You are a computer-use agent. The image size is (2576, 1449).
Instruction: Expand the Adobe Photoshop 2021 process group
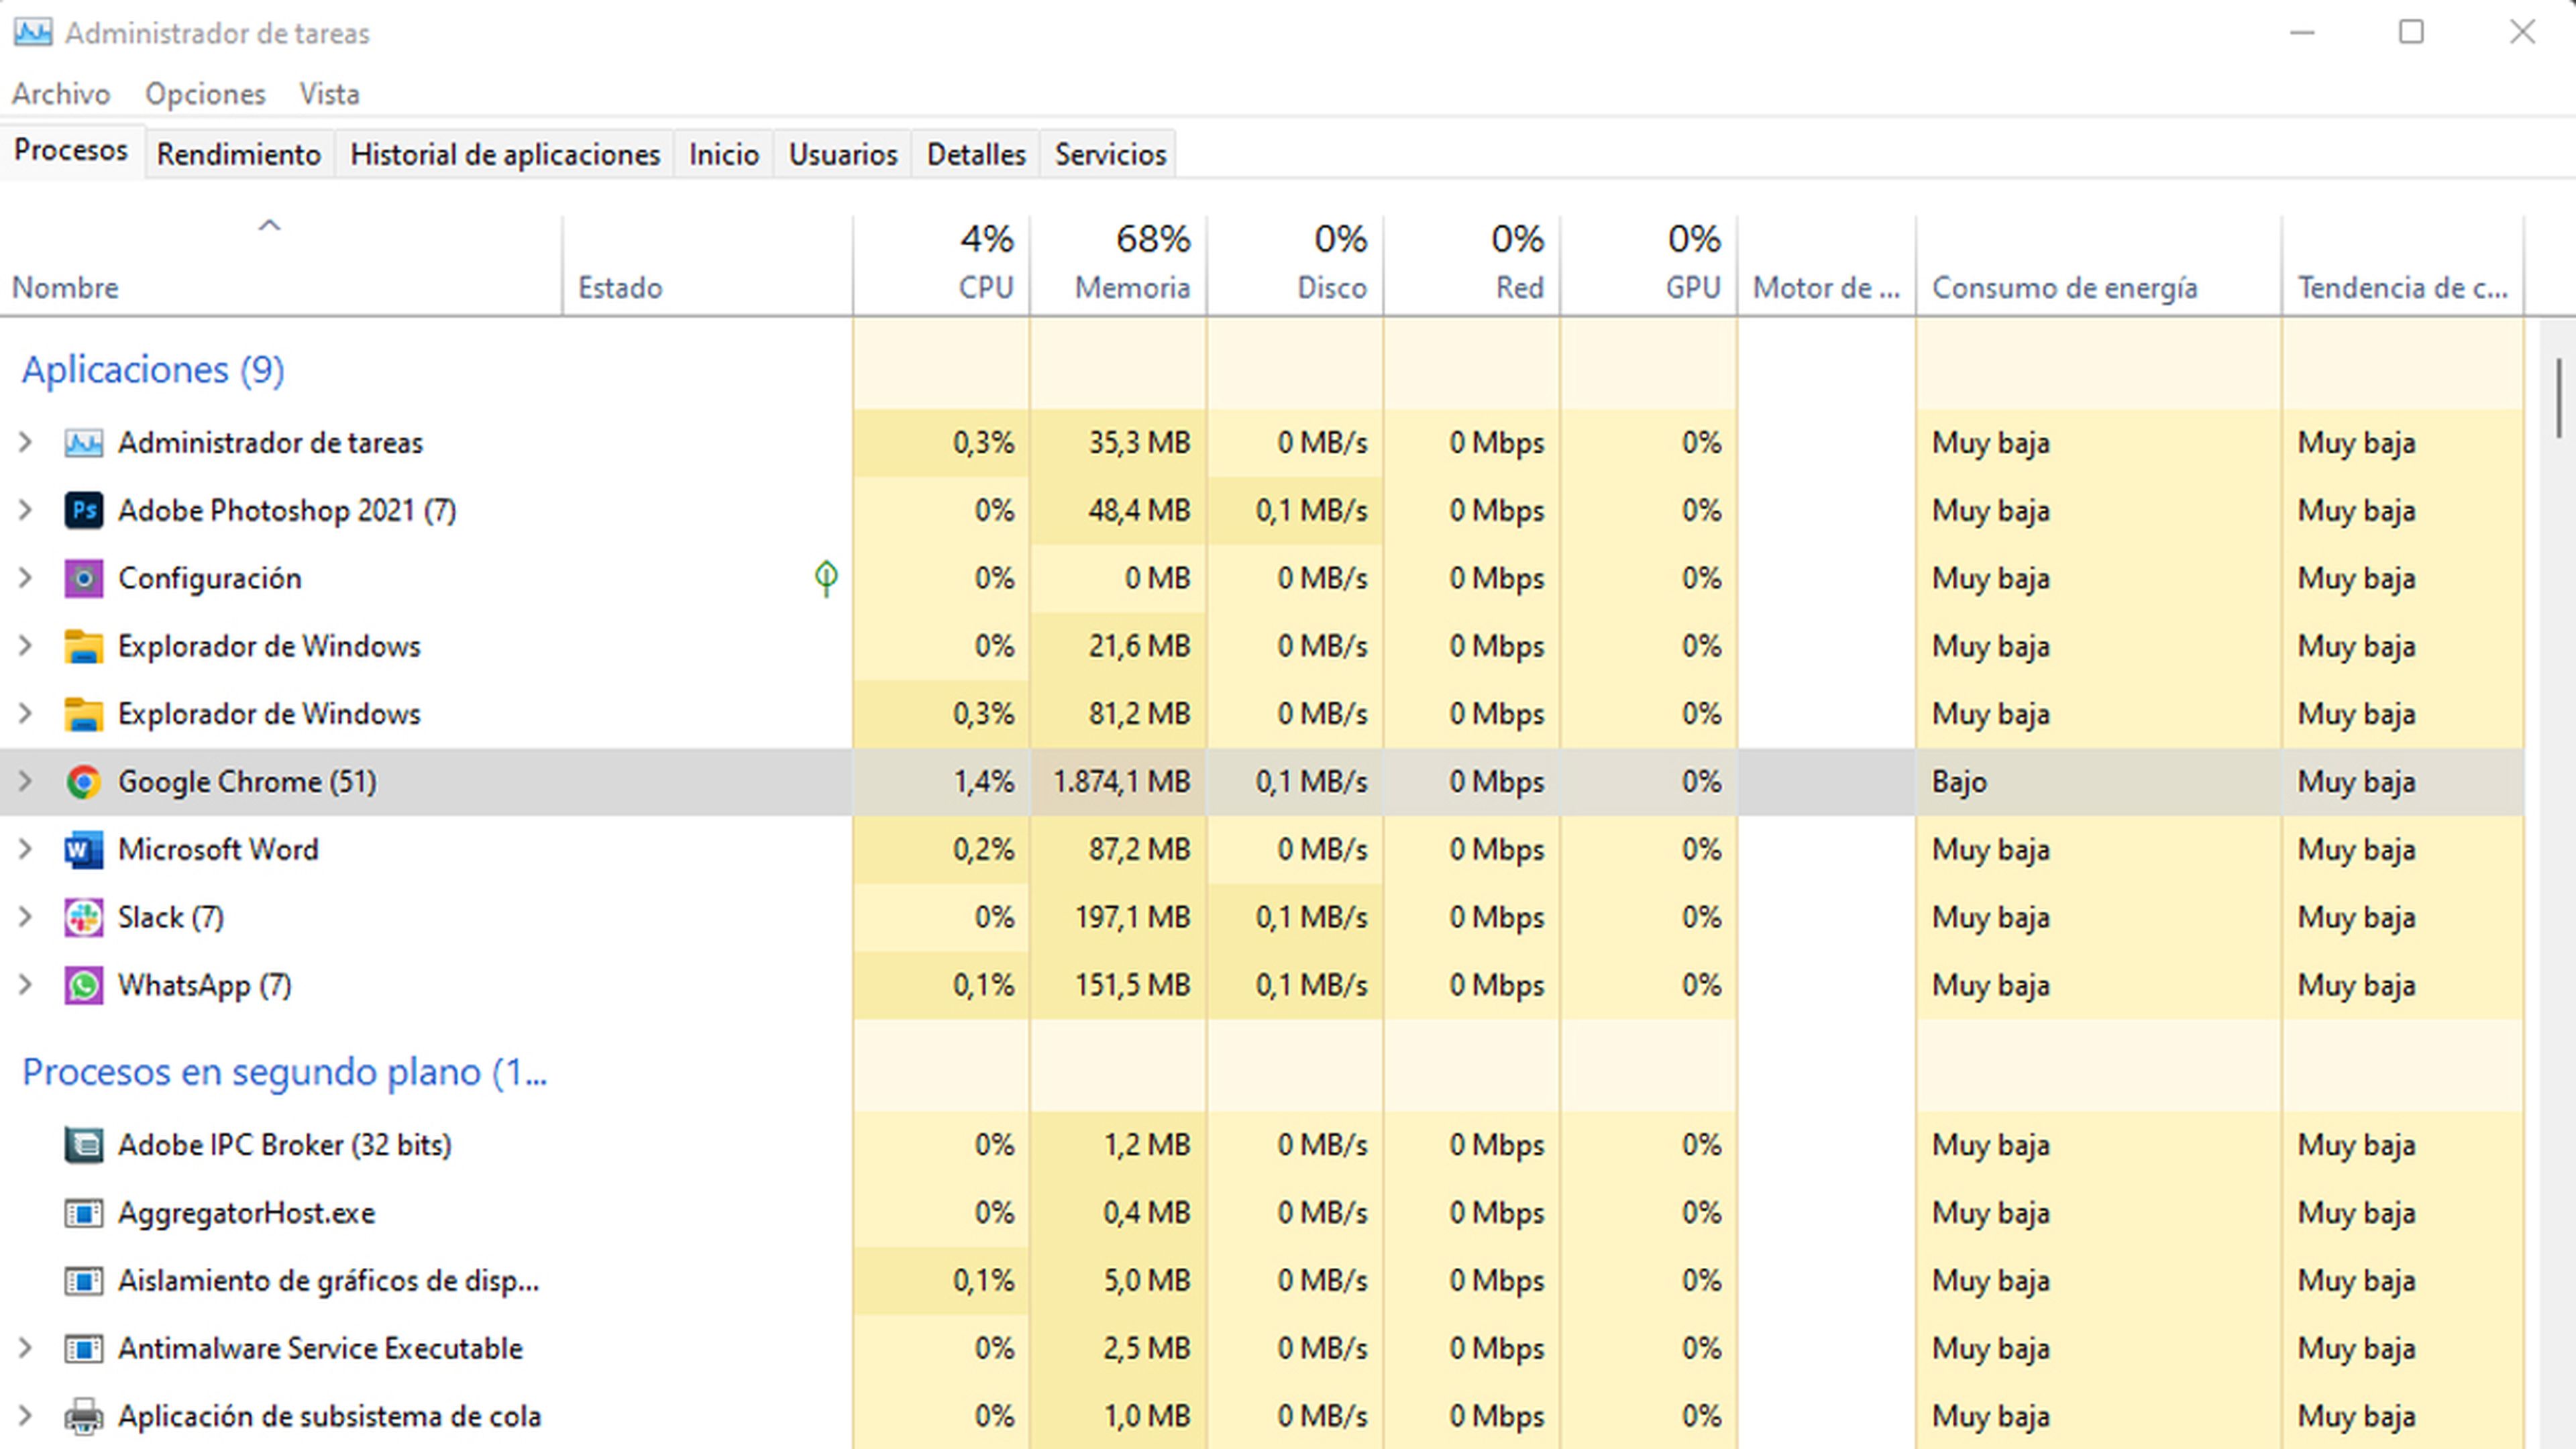click(25, 510)
